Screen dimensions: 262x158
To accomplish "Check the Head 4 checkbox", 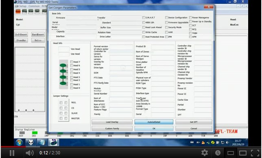I will [72, 73].
